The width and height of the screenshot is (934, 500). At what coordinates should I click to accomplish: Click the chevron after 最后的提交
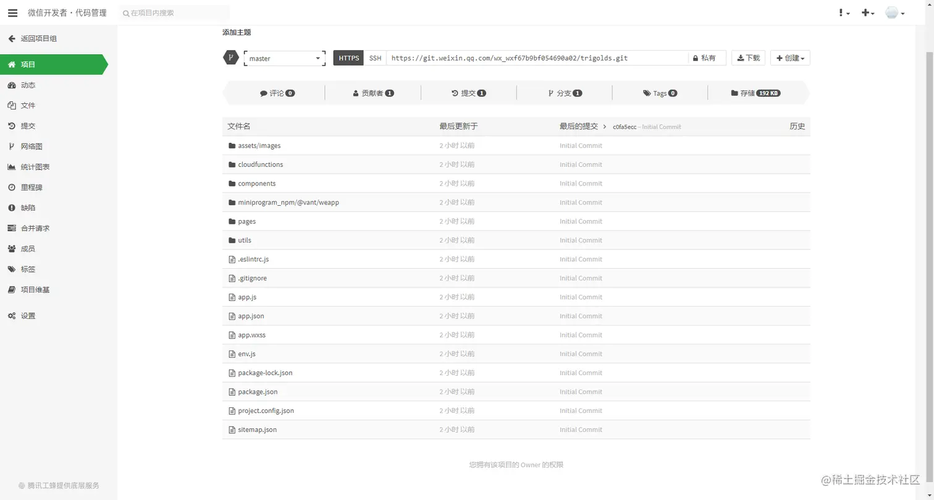tap(605, 127)
